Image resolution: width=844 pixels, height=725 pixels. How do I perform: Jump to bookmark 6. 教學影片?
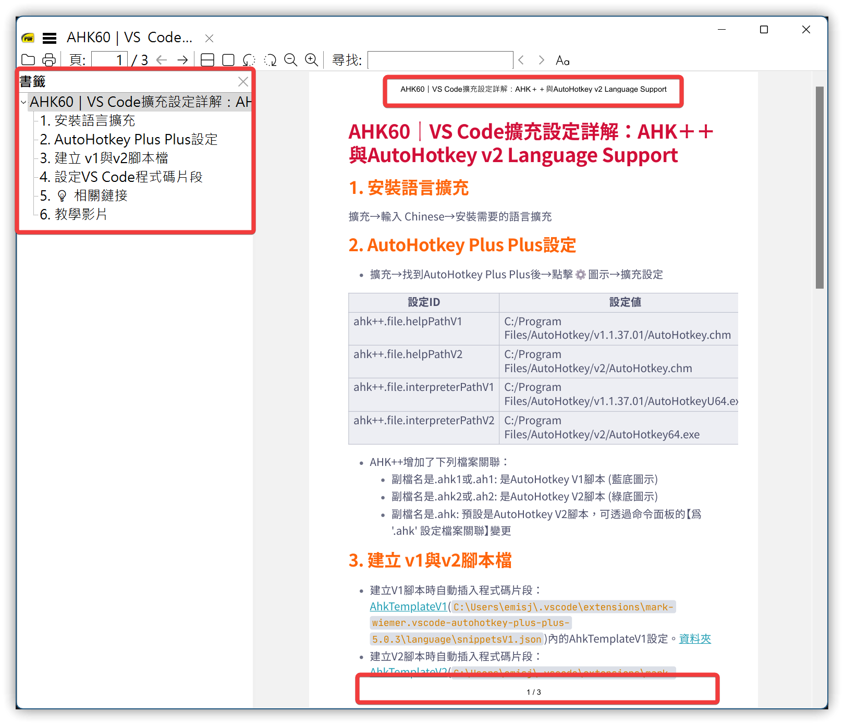(x=74, y=214)
